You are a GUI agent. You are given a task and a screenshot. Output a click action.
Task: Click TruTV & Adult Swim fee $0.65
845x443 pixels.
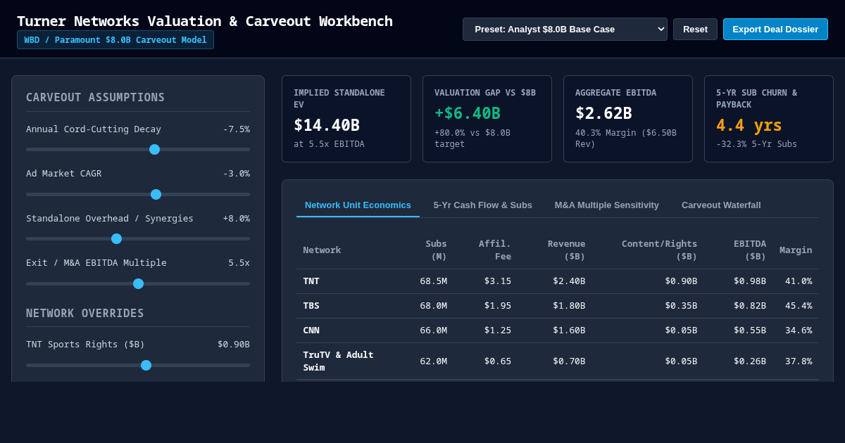[x=498, y=361]
